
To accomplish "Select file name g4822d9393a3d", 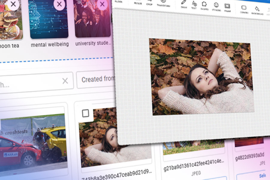I will coord(250,156).
